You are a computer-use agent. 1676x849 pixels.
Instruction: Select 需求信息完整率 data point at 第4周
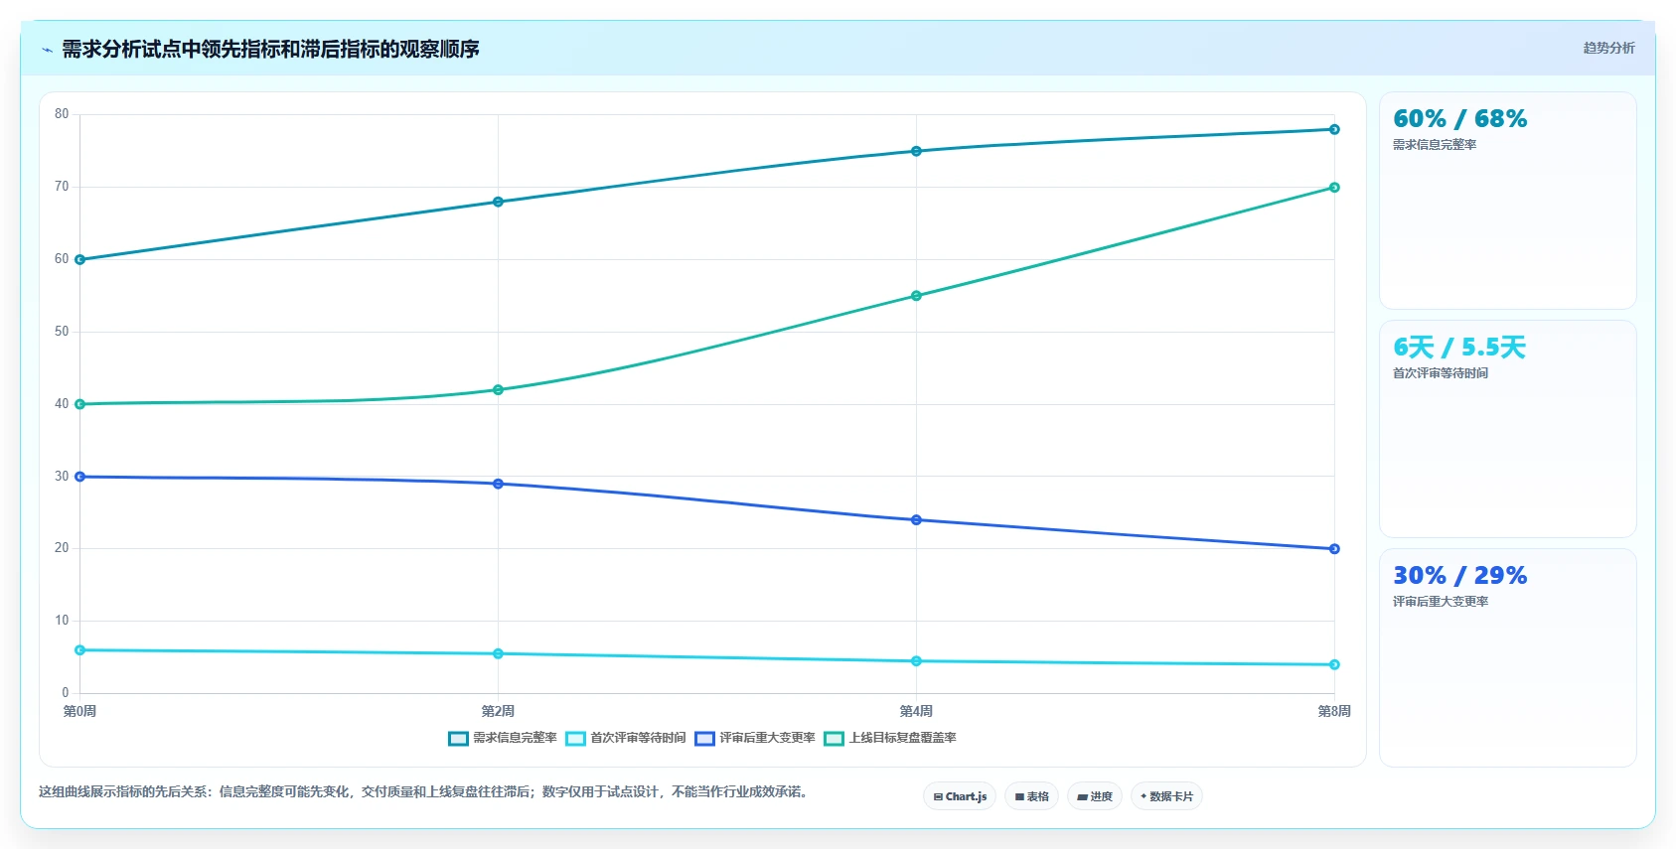click(916, 151)
